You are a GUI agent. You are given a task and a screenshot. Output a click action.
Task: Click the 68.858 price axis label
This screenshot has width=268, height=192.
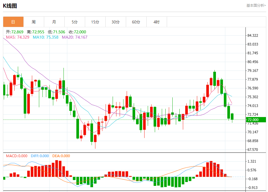[253, 141]
